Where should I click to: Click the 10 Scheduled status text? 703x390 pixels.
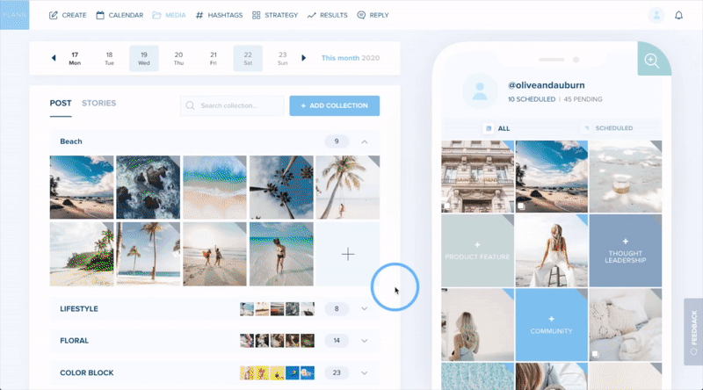[x=532, y=99]
